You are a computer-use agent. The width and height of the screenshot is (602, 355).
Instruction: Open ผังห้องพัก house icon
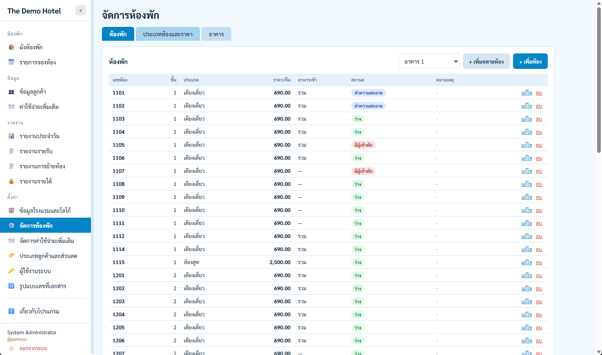11,47
